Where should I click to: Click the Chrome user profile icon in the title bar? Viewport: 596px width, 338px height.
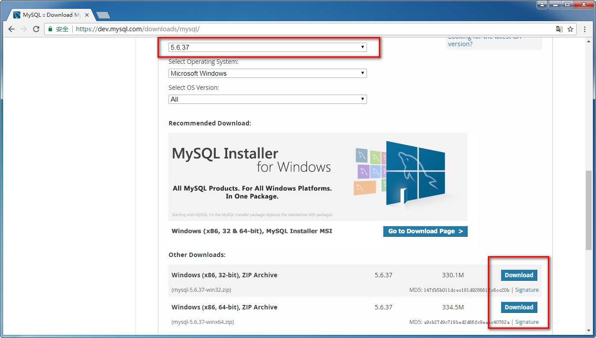(x=542, y=4)
